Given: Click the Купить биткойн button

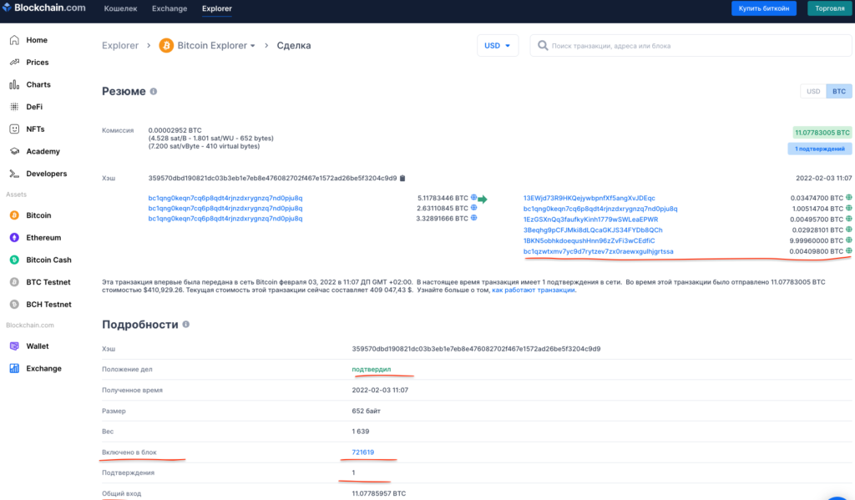Looking at the screenshot, I should click(763, 8).
